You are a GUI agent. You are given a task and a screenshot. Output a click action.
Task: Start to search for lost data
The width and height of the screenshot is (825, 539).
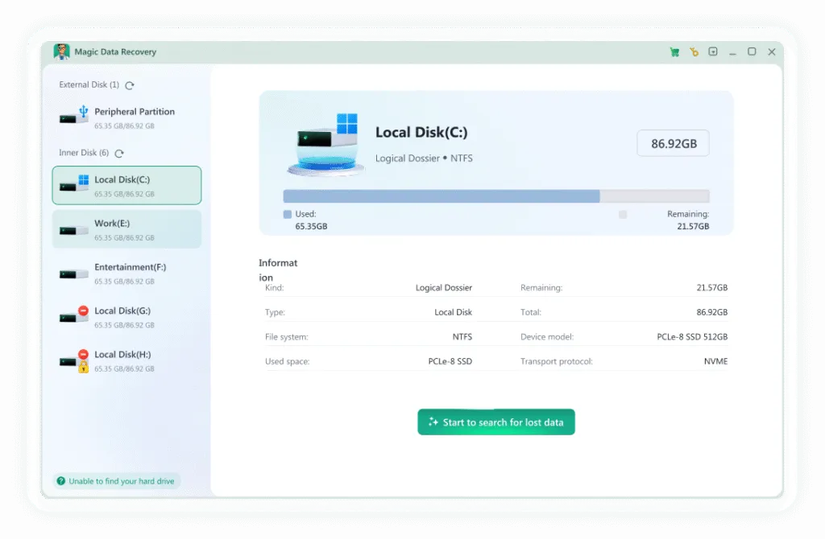click(496, 422)
